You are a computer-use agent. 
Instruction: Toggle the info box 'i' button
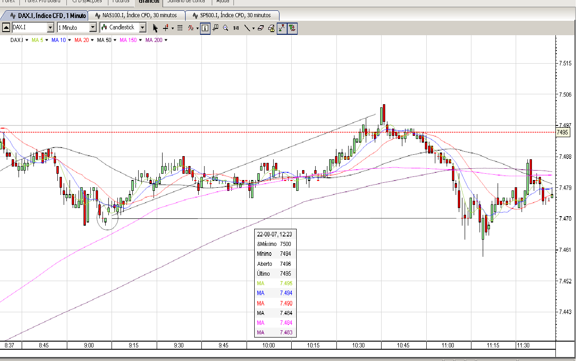coord(205,28)
